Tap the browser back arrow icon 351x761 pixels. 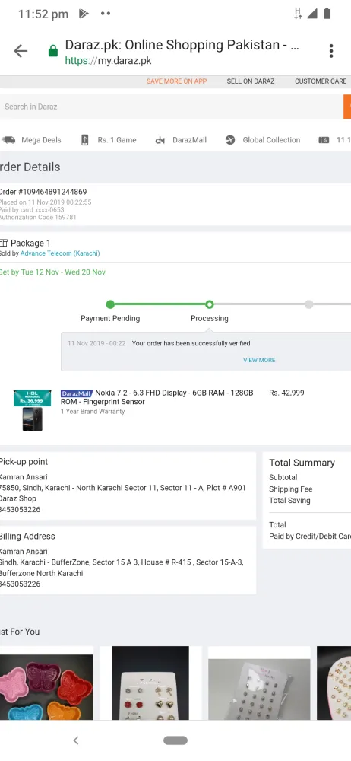click(x=21, y=51)
